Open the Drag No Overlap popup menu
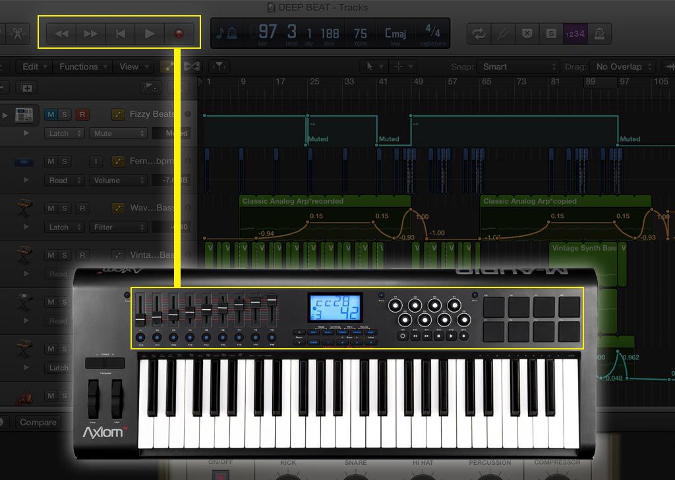Image resolution: width=675 pixels, height=480 pixels. point(622,67)
